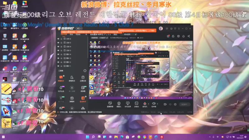Open the 弹幕助手 tool in the toolbox
The image size is (249, 140).
click(x=61, y=78)
